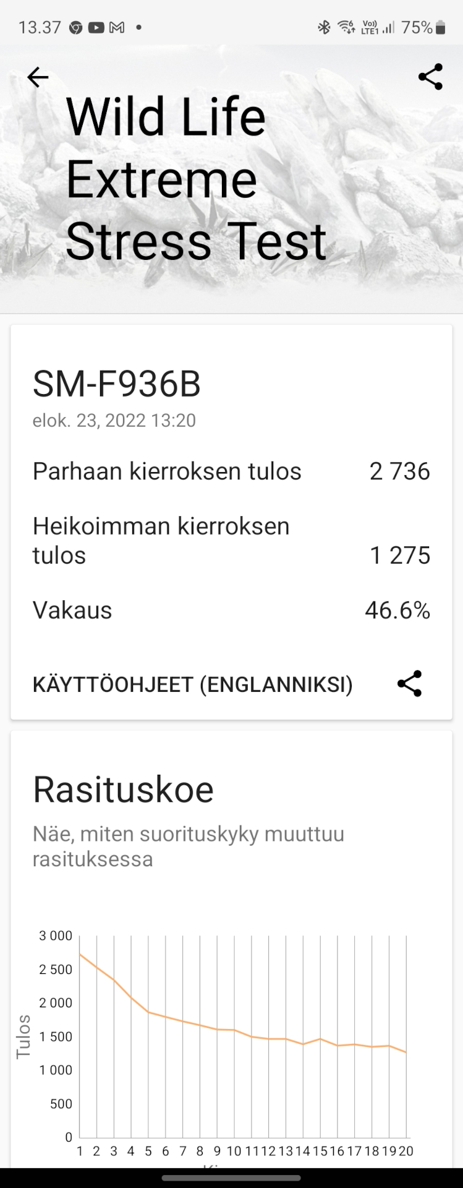463x1188 pixels.
Task: Tap the Rasituskoe section heading
Action: pos(123,790)
